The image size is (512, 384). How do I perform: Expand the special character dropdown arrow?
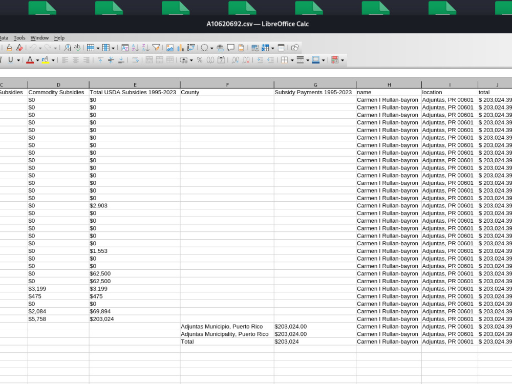point(212,48)
